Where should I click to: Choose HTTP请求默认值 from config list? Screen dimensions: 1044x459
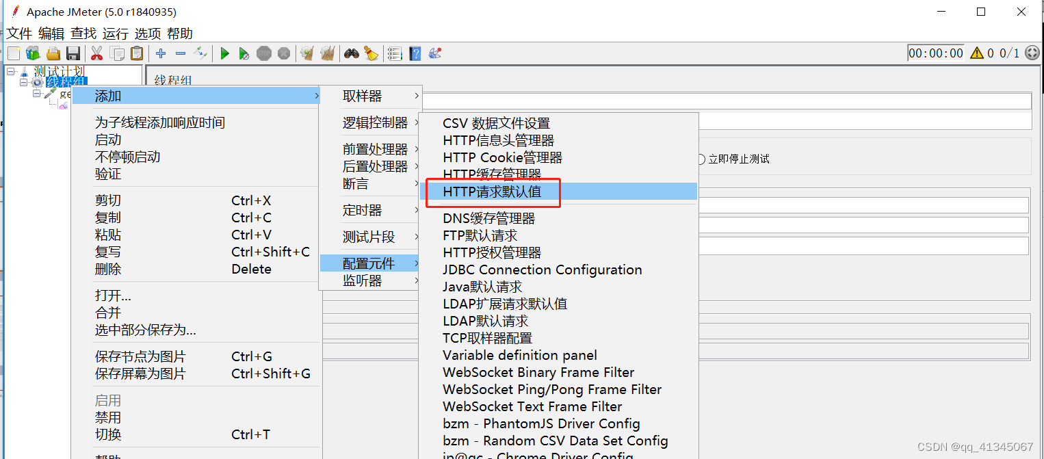click(x=558, y=192)
